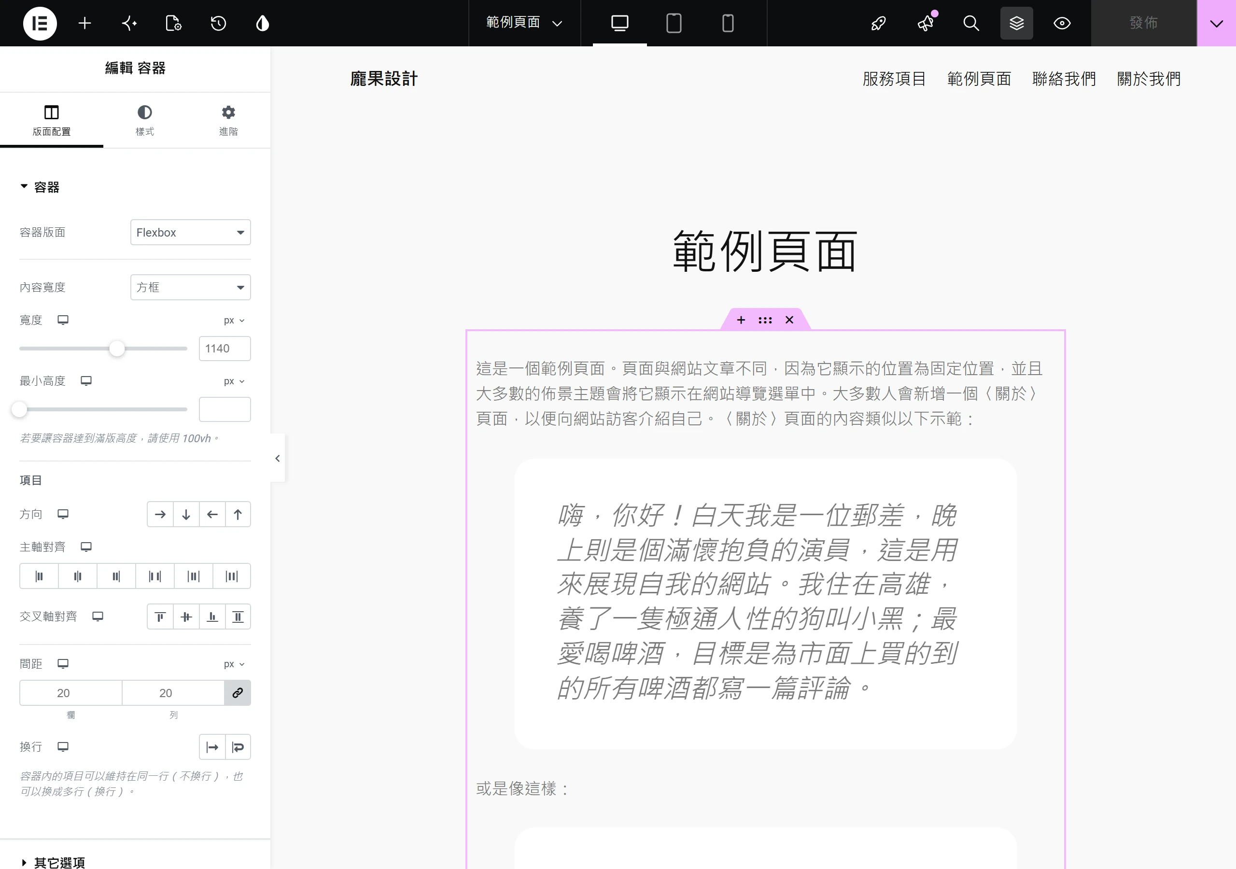Justify content to center
Screen dimensions: 1236x869
78,576
